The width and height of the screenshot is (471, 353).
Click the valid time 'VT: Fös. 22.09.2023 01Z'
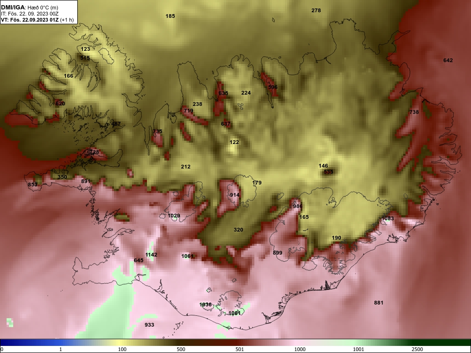pos(30,20)
